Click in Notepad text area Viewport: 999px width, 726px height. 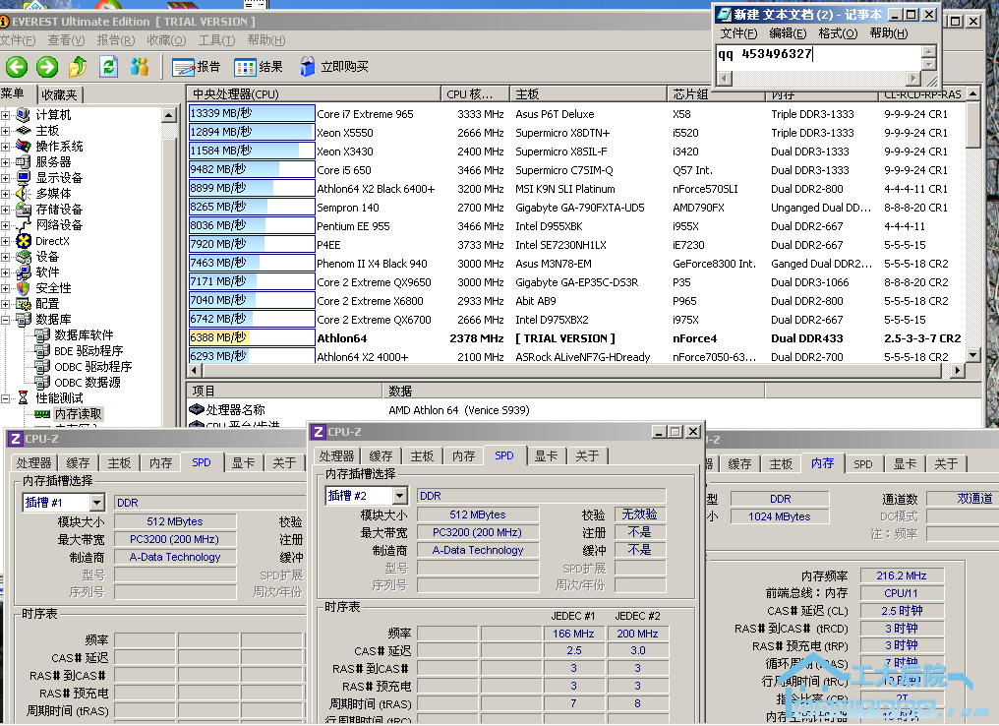[819, 57]
